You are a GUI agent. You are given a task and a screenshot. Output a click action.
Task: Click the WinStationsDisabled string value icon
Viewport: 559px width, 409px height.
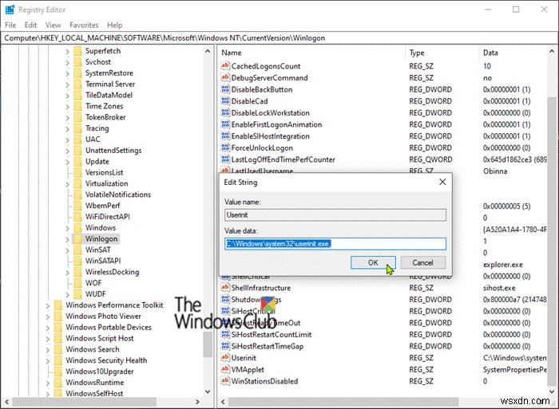225,381
